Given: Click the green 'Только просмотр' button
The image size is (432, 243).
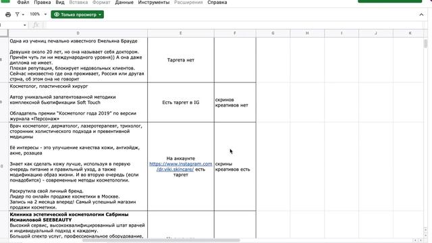Looking at the screenshot, I should 78,15.
